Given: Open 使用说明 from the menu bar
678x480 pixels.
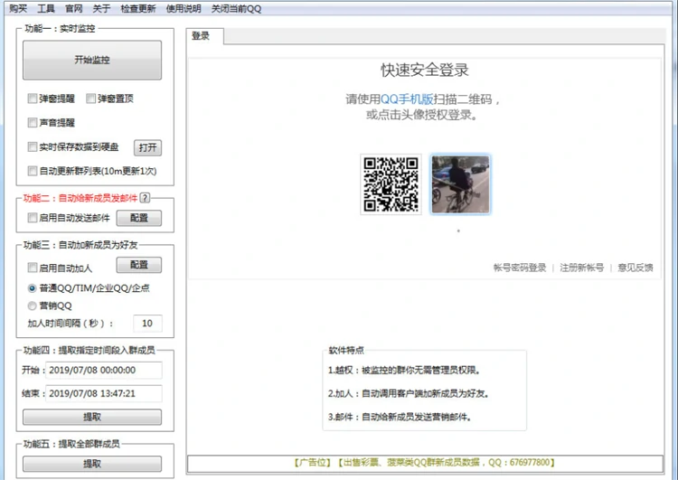Looking at the screenshot, I should pyautogui.click(x=184, y=9).
